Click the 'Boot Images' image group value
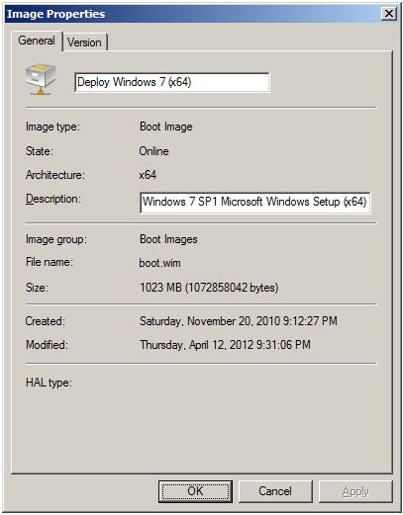403x515 pixels. click(x=168, y=239)
